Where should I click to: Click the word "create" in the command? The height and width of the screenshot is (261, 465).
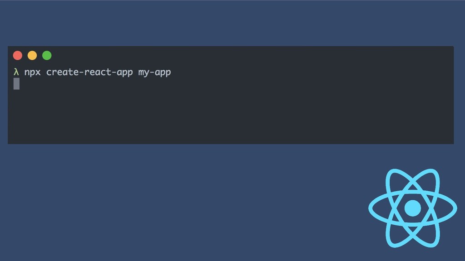(x=62, y=72)
